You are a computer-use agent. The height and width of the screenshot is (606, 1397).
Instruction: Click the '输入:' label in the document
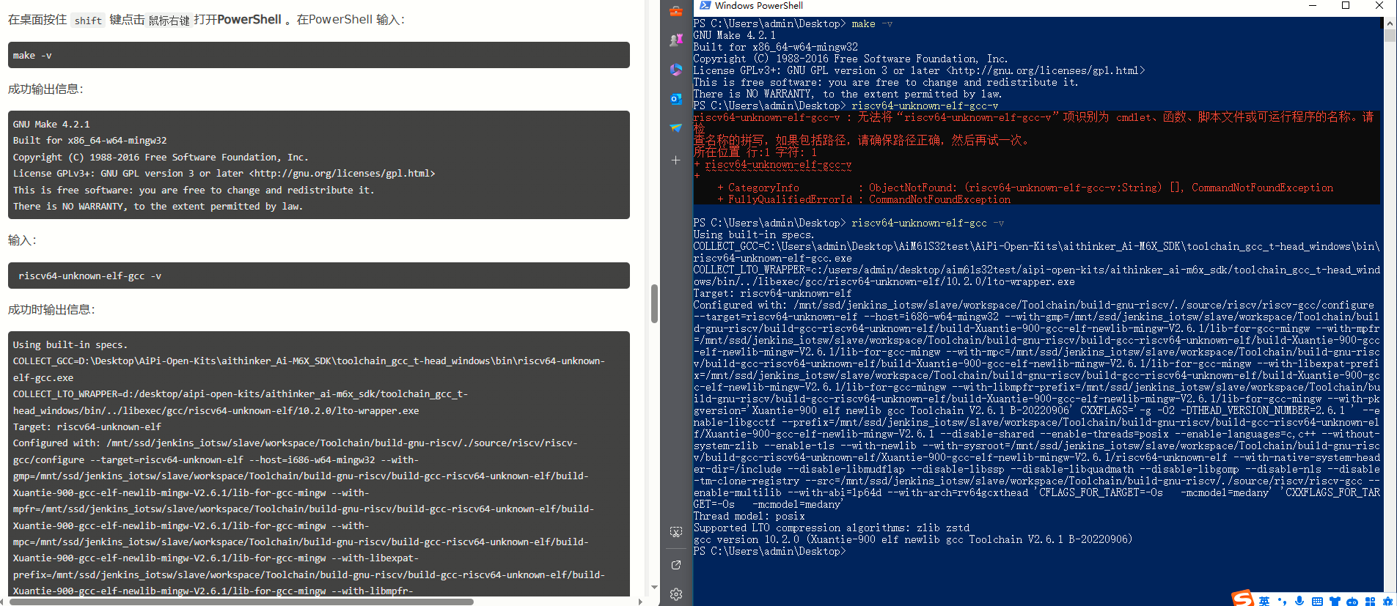pyautogui.click(x=22, y=240)
